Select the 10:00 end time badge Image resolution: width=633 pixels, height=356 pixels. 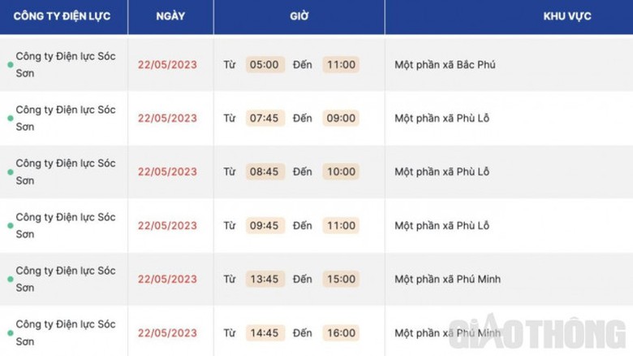(341, 171)
